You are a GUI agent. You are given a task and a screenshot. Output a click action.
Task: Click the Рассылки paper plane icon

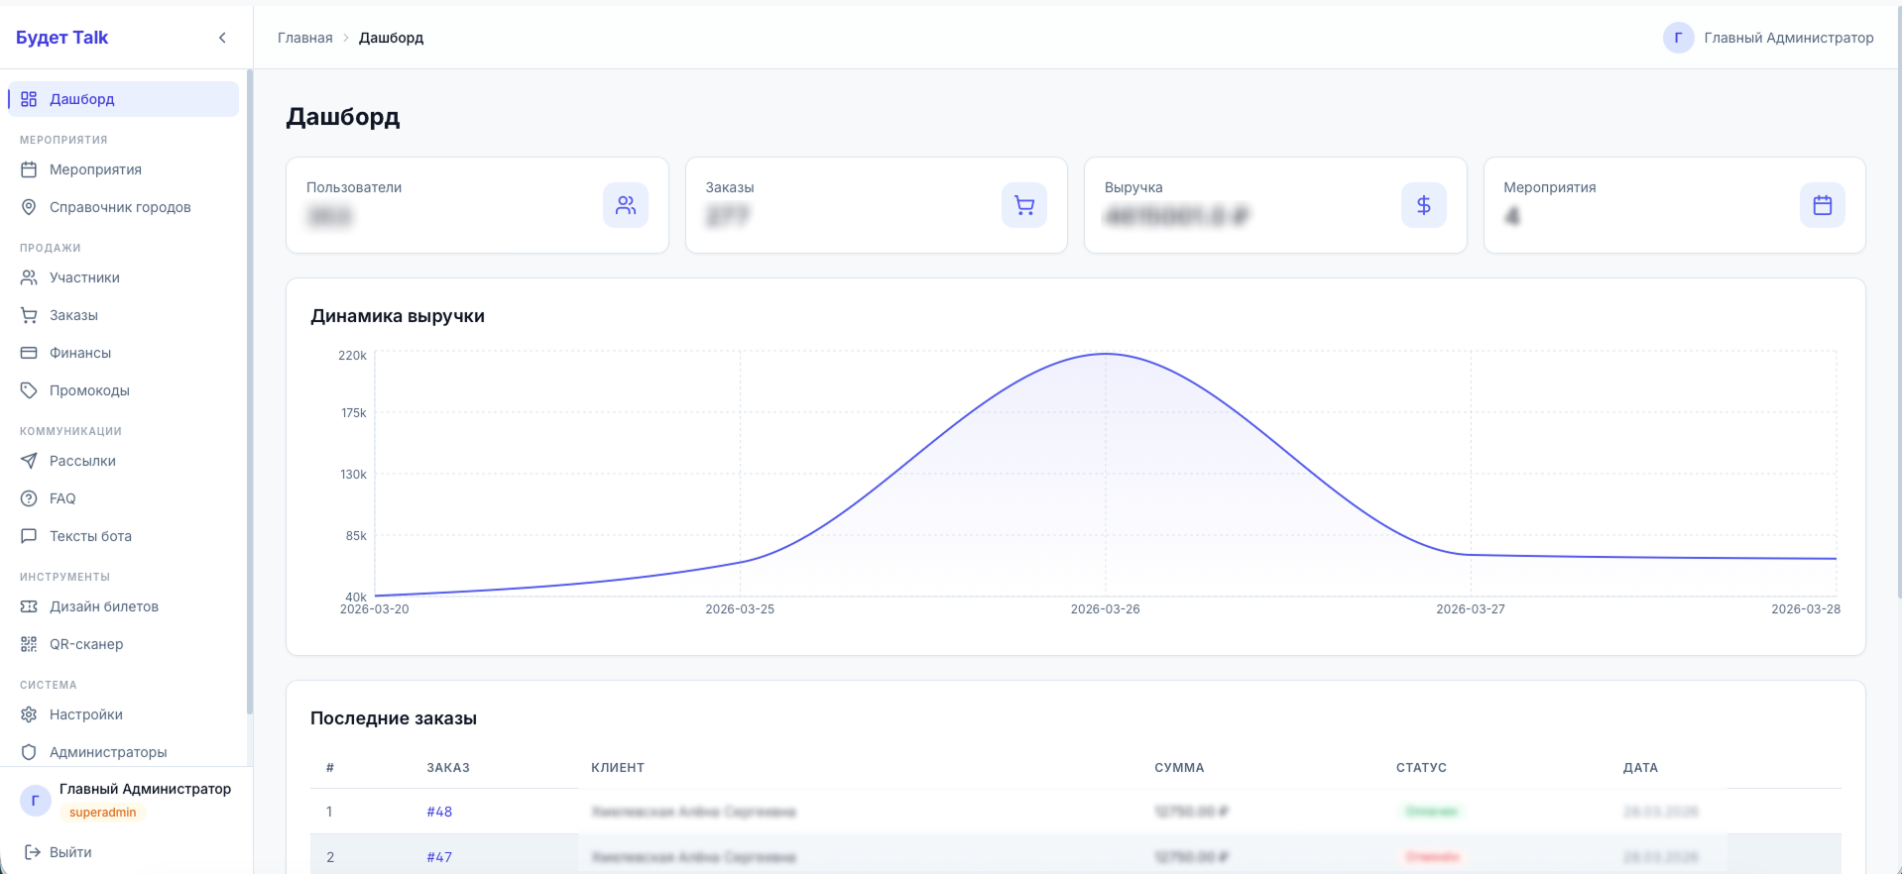29,461
